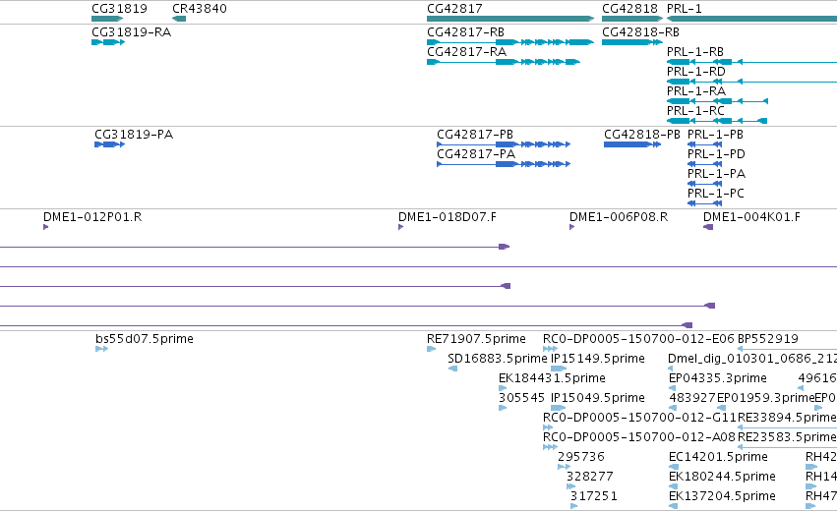Select EST IP15049.5prime
The height and width of the screenshot is (511, 837).
pos(558,408)
